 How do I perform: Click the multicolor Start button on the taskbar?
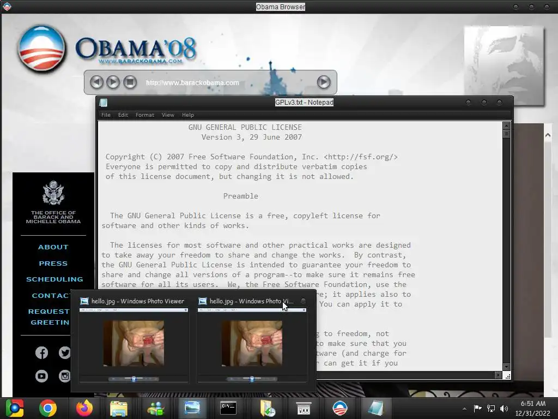pyautogui.click(x=14, y=408)
